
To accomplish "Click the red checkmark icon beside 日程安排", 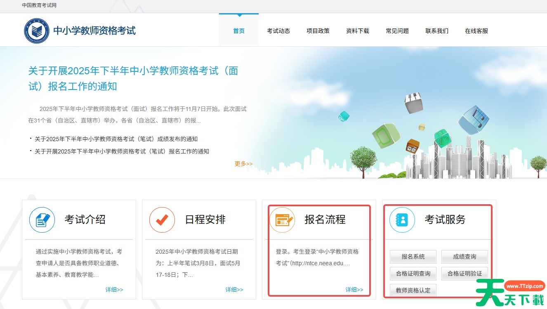I will (x=162, y=220).
